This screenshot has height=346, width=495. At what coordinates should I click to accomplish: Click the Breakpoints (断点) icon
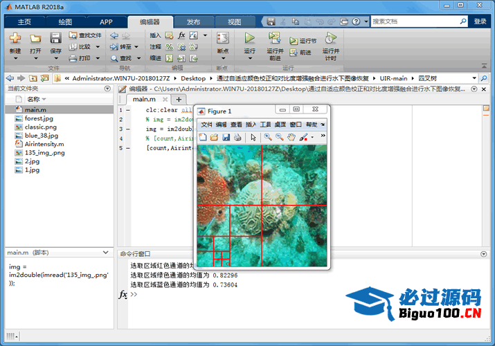pos(223,38)
